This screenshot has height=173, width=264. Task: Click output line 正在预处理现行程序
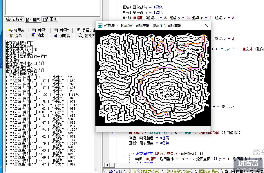[21, 49]
